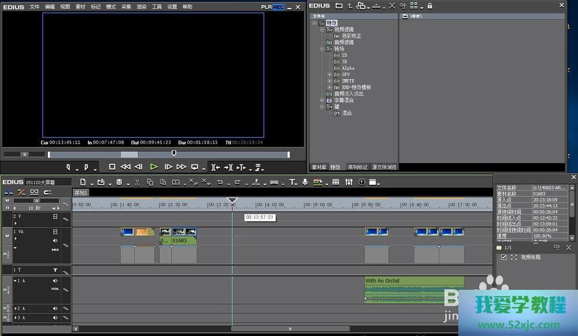Click the green Play button in the player
The width and height of the screenshot is (578, 336).
[x=153, y=167]
